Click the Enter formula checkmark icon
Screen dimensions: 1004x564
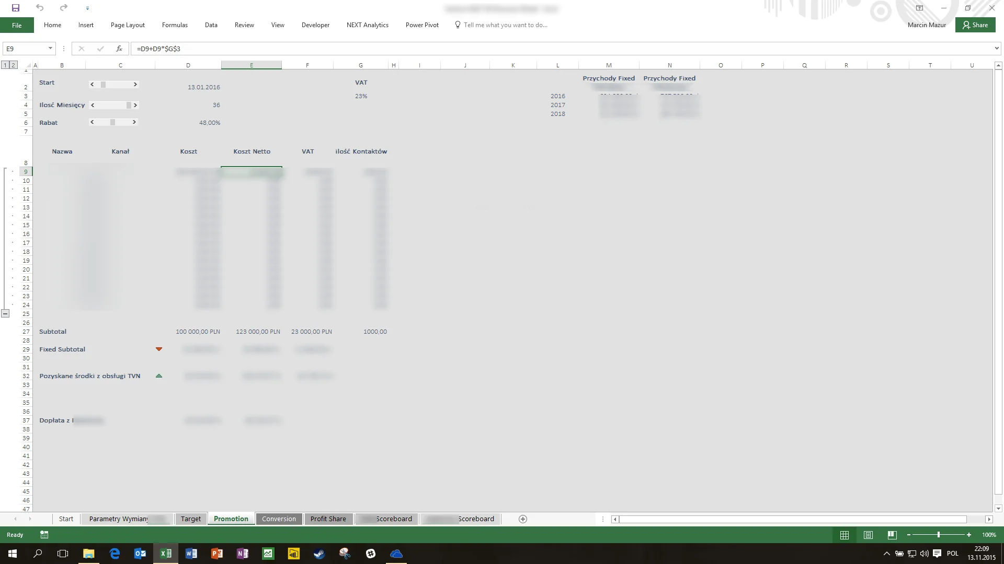(100, 49)
